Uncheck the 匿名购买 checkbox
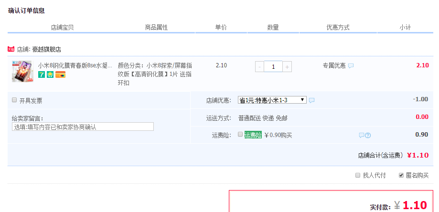Image resolution: width=439 pixels, height=212 pixels. 401,175
